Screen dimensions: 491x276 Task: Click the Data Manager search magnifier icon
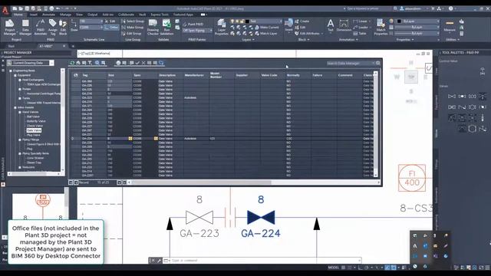tap(378, 63)
